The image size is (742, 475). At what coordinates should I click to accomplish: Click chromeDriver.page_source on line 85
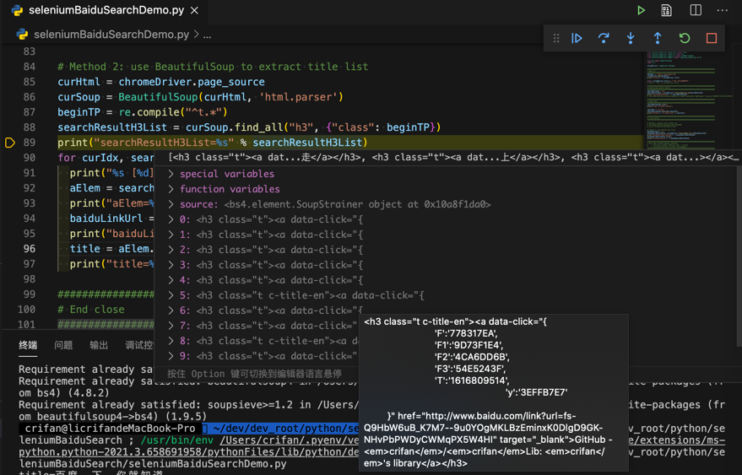(192, 82)
